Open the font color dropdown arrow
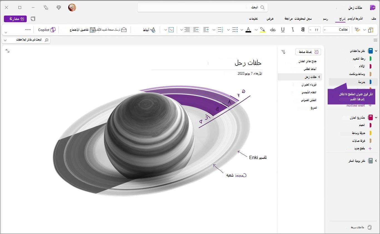The image size is (380, 234). click(x=242, y=30)
